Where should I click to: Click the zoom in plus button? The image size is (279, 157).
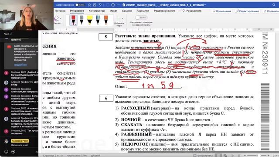click(x=269, y=156)
